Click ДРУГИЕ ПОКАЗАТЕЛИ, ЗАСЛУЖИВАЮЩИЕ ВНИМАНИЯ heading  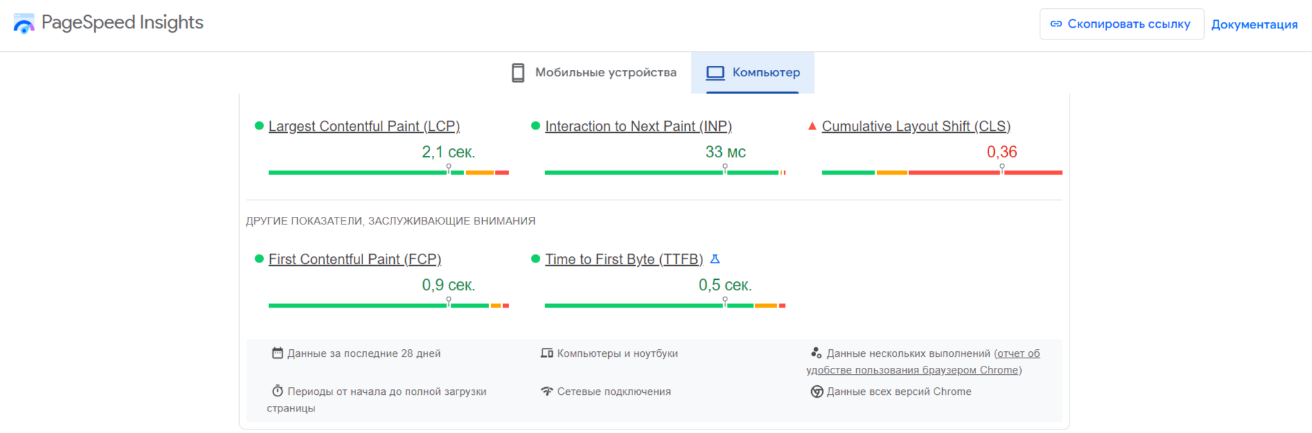pyautogui.click(x=391, y=221)
